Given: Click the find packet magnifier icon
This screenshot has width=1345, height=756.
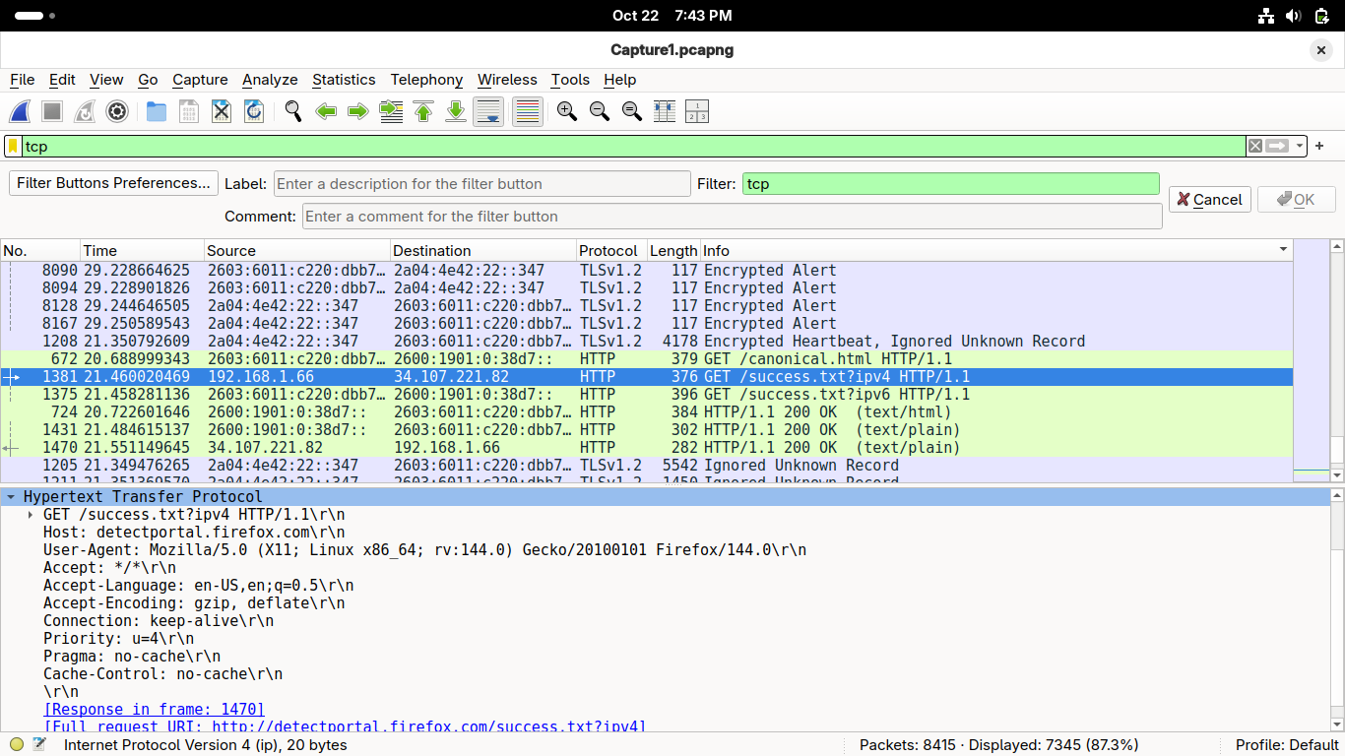Looking at the screenshot, I should tap(292, 112).
